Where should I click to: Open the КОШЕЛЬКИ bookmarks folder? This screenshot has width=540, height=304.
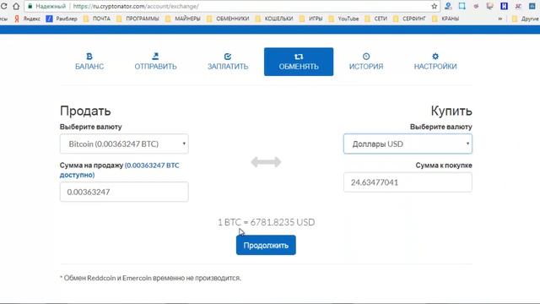[x=274, y=19]
